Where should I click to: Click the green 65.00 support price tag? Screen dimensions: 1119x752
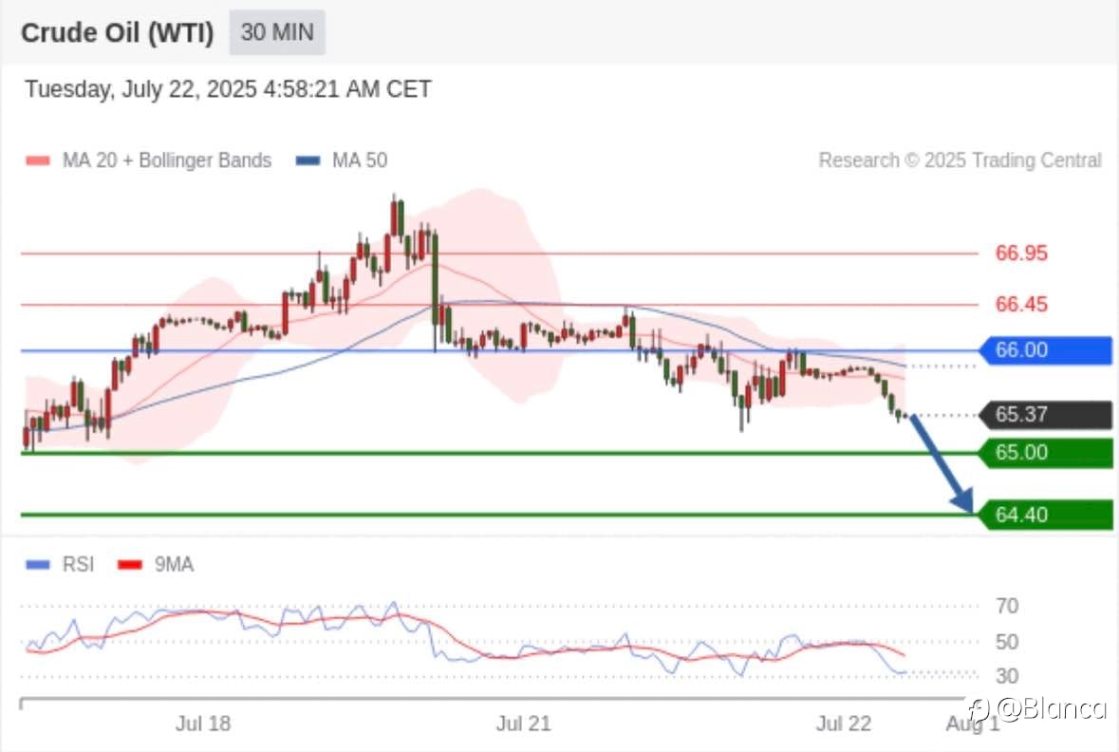(x=1046, y=453)
